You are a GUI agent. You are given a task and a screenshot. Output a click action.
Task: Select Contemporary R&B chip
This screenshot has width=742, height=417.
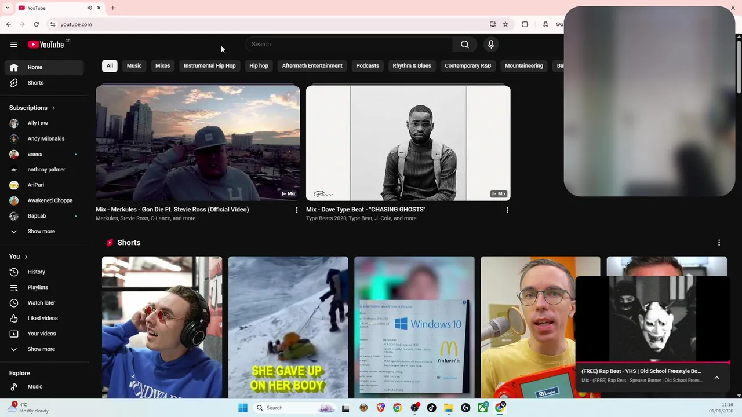[468, 66]
